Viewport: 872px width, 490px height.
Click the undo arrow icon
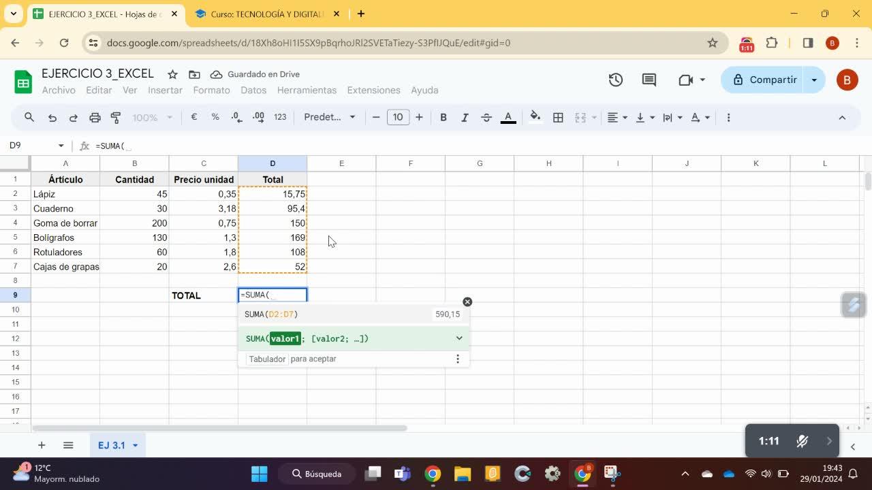click(52, 118)
